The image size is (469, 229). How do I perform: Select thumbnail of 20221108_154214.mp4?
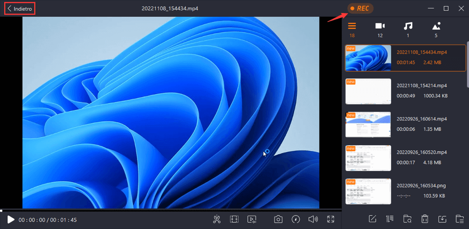coord(368,91)
